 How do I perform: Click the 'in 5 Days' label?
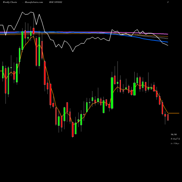pyautogui.click(x=175, y=143)
